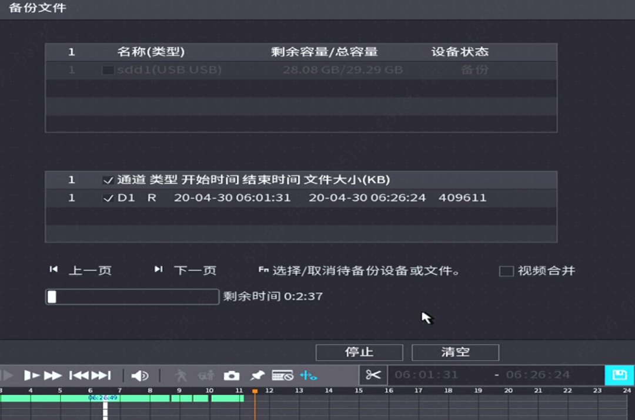The width and height of the screenshot is (635, 420).
Task: Click the 剩余容量/总容量 column header
Action: pyautogui.click(x=325, y=52)
